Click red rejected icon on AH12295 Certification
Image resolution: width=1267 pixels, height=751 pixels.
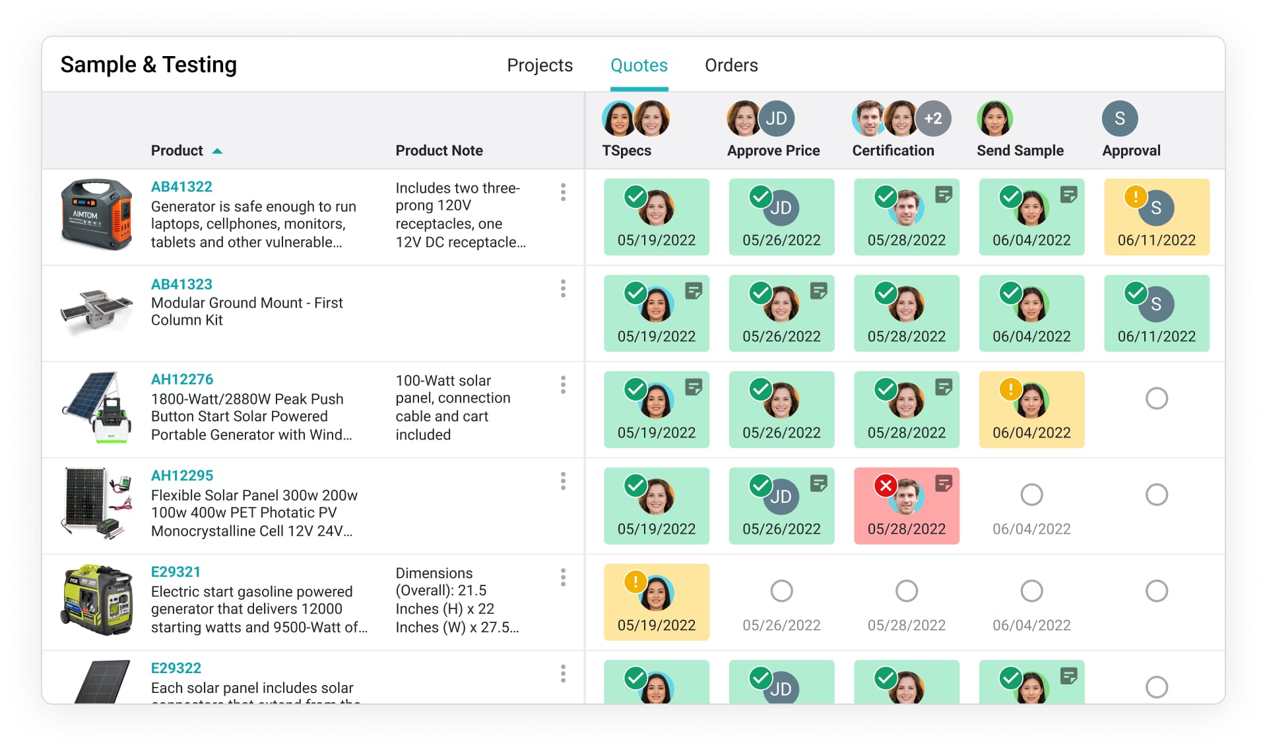coord(885,486)
